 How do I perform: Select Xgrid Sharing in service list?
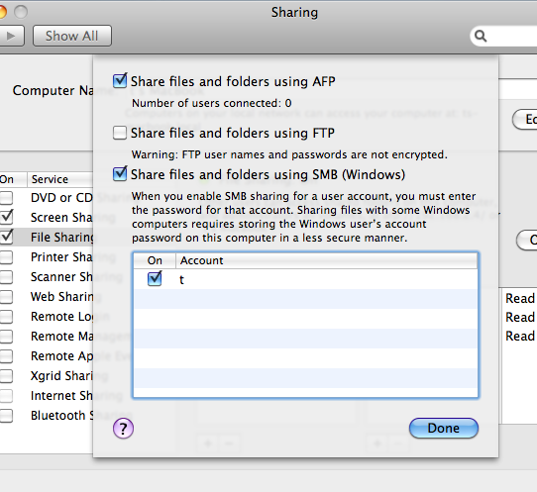coord(61,376)
